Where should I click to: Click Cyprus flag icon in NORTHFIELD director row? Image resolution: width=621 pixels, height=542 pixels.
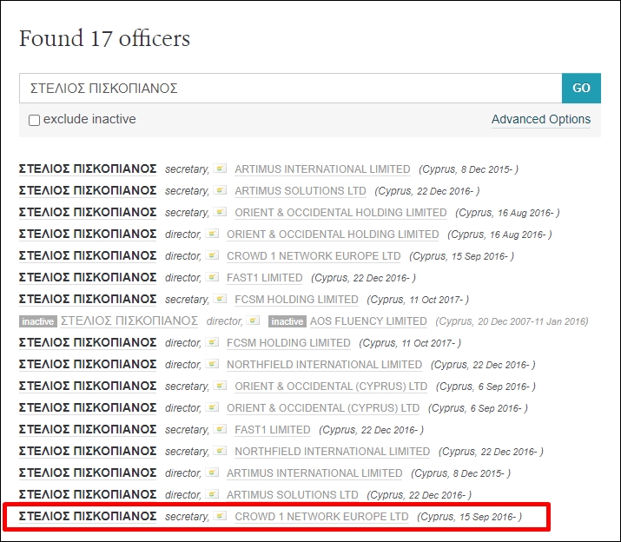click(212, 364)
